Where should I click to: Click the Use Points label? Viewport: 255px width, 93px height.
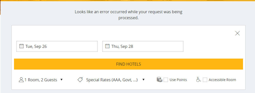[x=178, y=80]
